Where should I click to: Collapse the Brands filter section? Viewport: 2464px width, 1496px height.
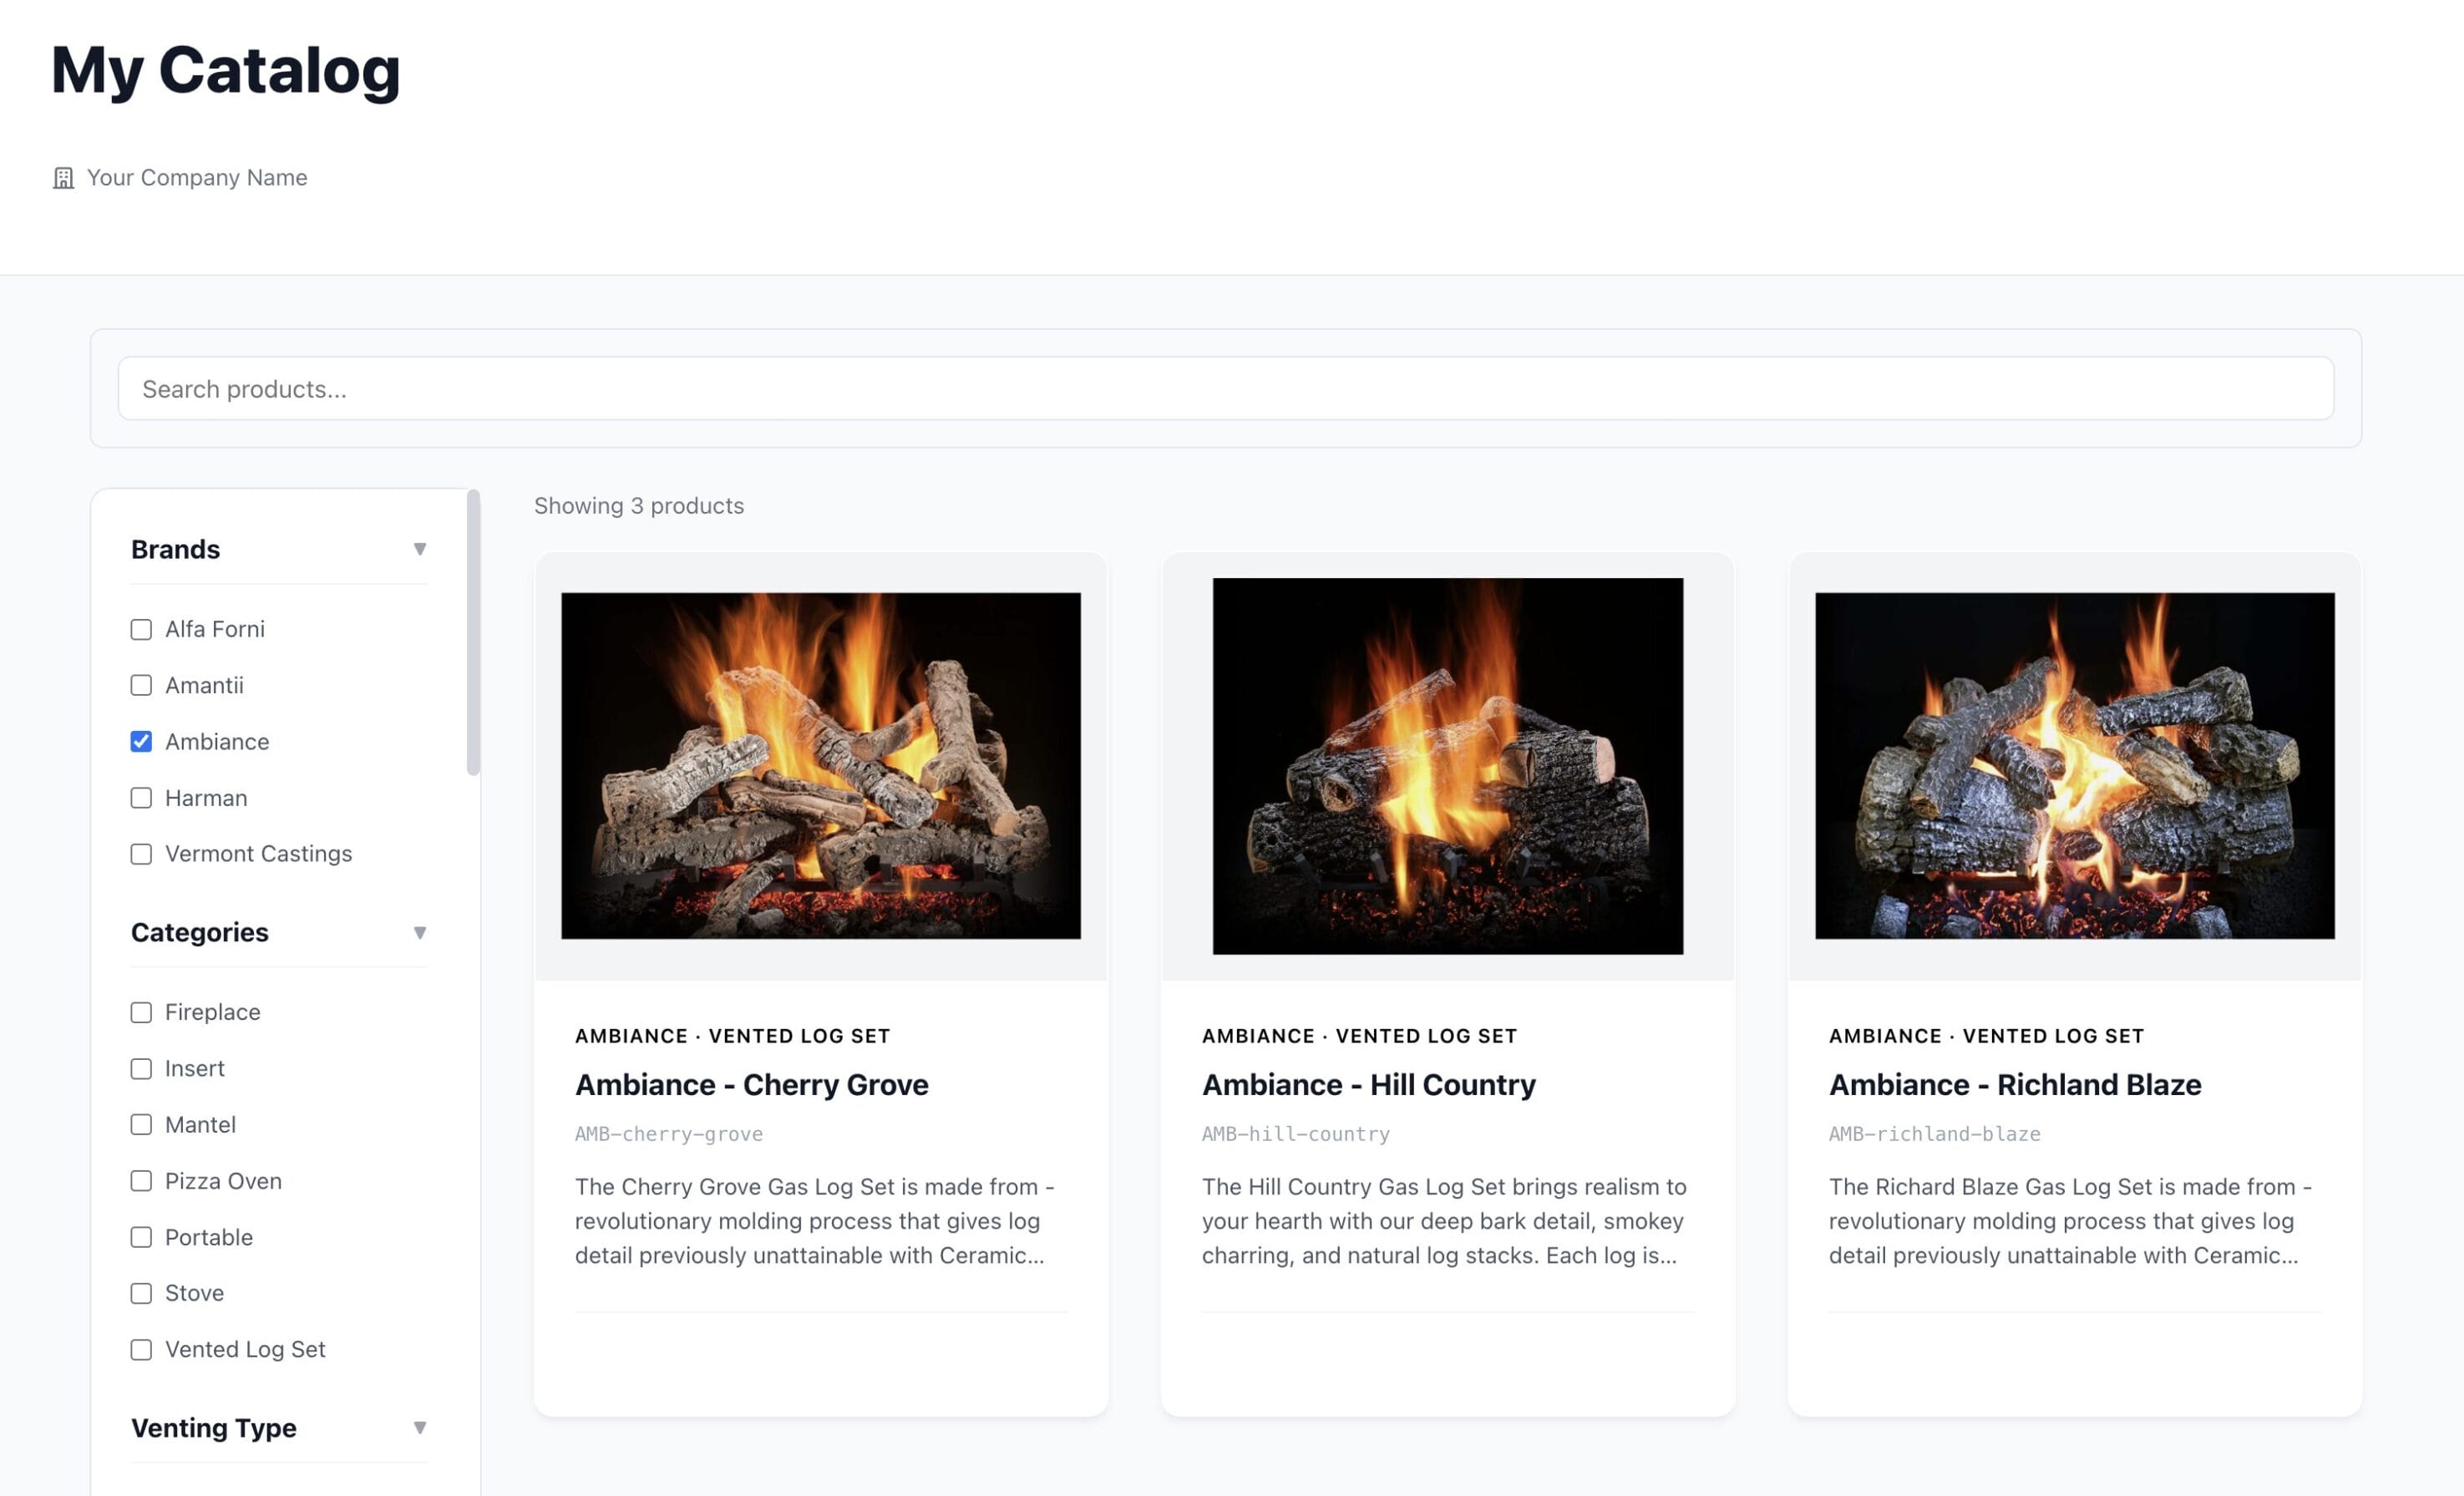point(419,549)
